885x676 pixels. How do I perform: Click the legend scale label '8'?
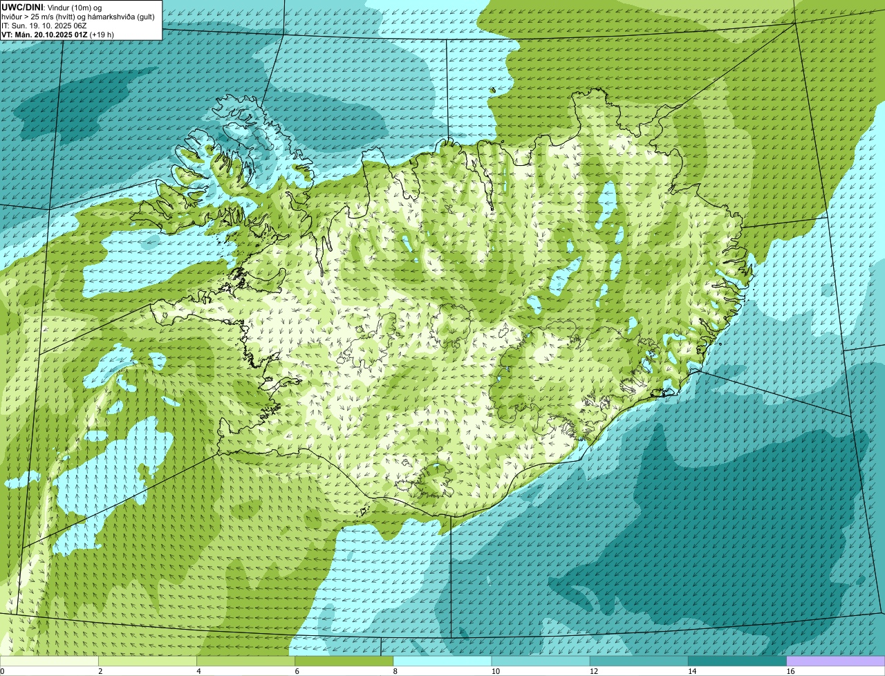click(395, 671)
